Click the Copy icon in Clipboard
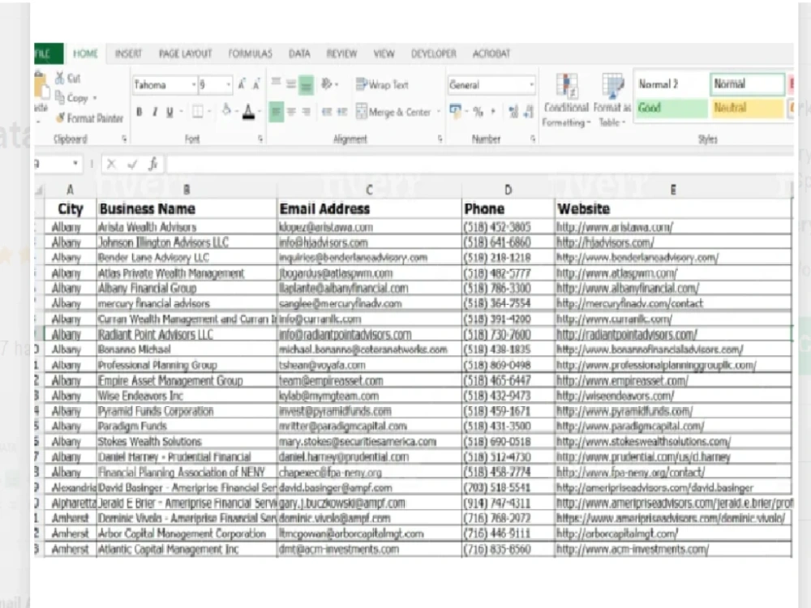Viewport: 811px width, 608px height. (x=59, y=97)
